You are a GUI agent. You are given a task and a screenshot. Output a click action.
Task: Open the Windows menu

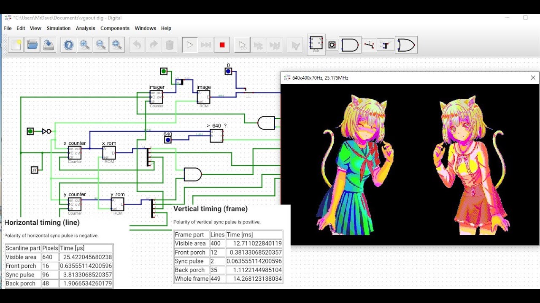point(146,28)
